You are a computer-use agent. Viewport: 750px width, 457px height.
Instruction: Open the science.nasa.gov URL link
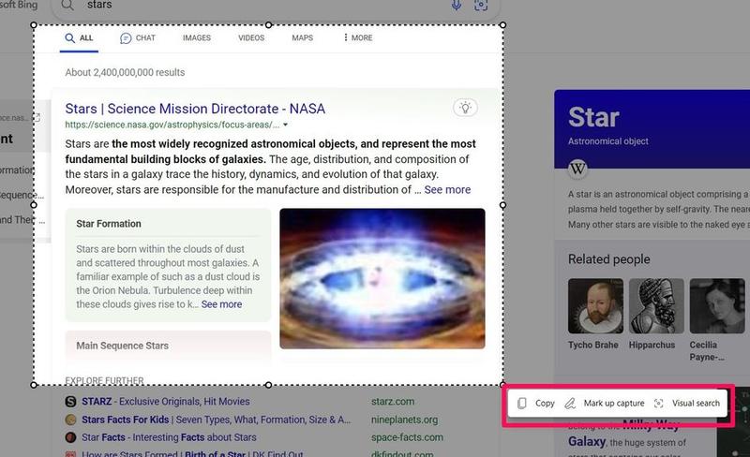point(172,125)
